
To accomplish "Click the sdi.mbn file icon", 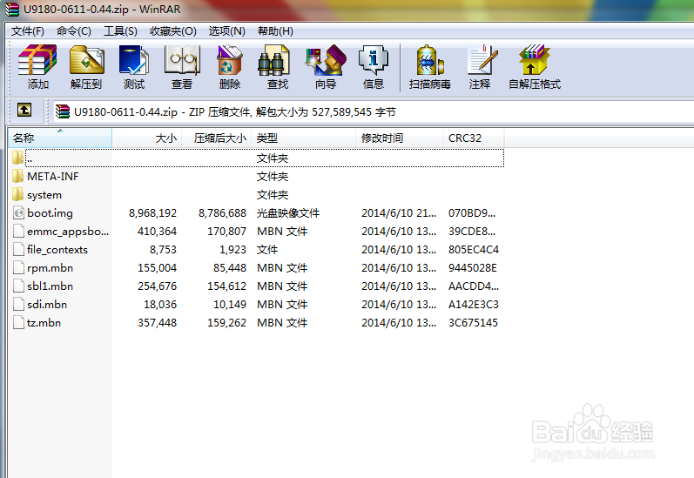I will pos(18,305).
